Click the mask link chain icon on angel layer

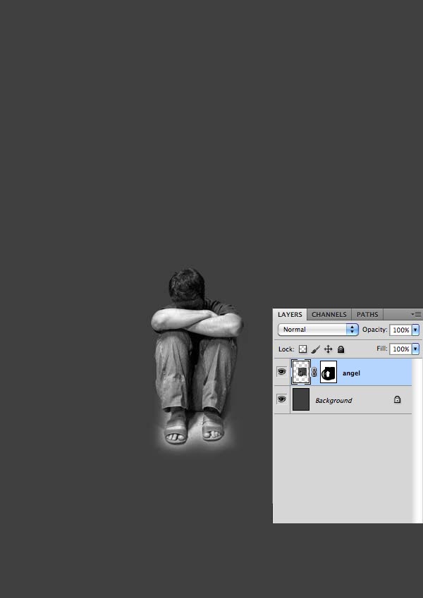pyautogui.click(x=314, y=372)
